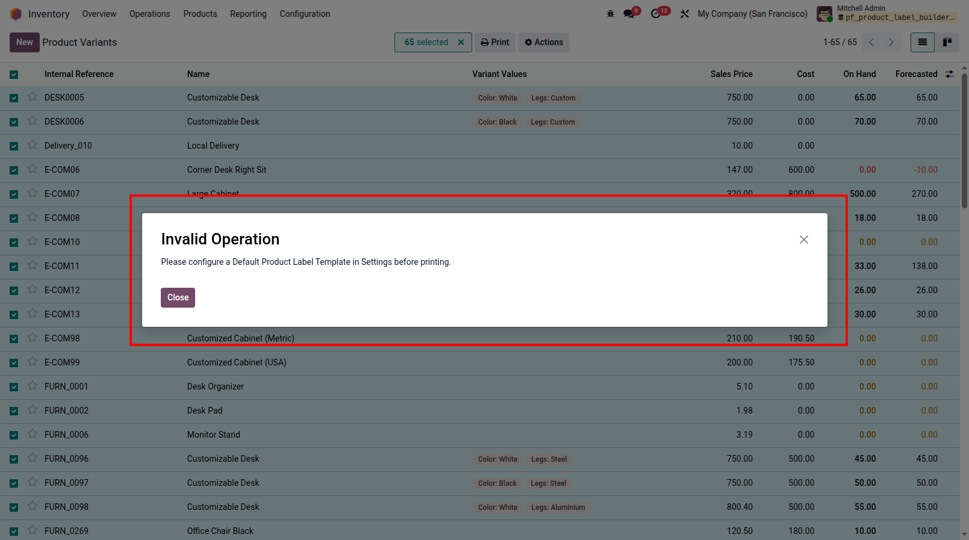Screen dimensions: 969x540
Task: Open the Reporting menu
Action: coord(248,14)
